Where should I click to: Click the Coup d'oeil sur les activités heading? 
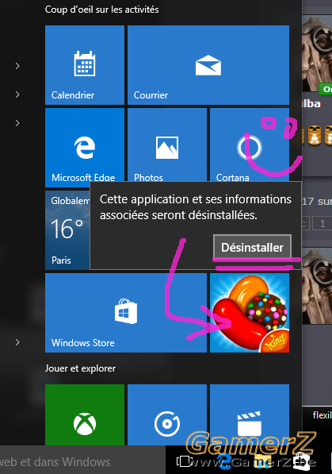(x=102, y=10)
